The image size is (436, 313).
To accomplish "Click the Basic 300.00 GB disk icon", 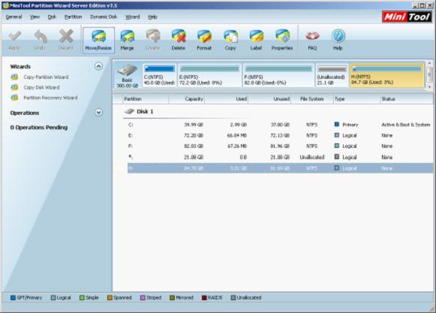I will [x=127, y=71].
